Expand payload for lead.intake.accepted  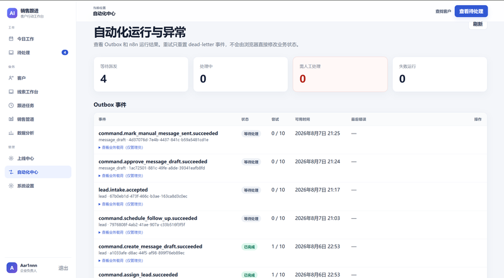pyautogui.click(x=121, y=204)
